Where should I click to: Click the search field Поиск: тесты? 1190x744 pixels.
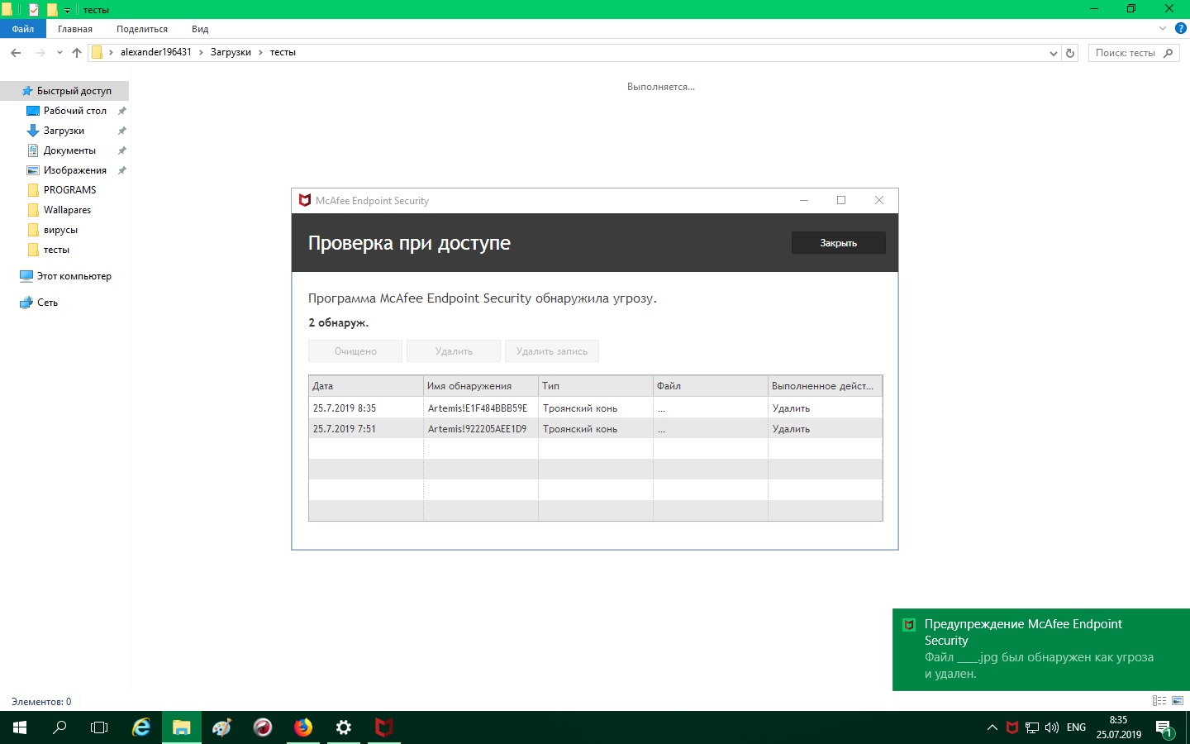pos(1126,53)
